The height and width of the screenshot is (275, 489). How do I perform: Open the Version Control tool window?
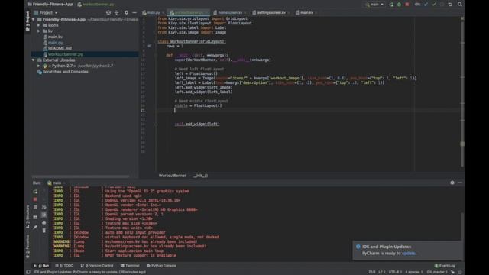[97, 266]
